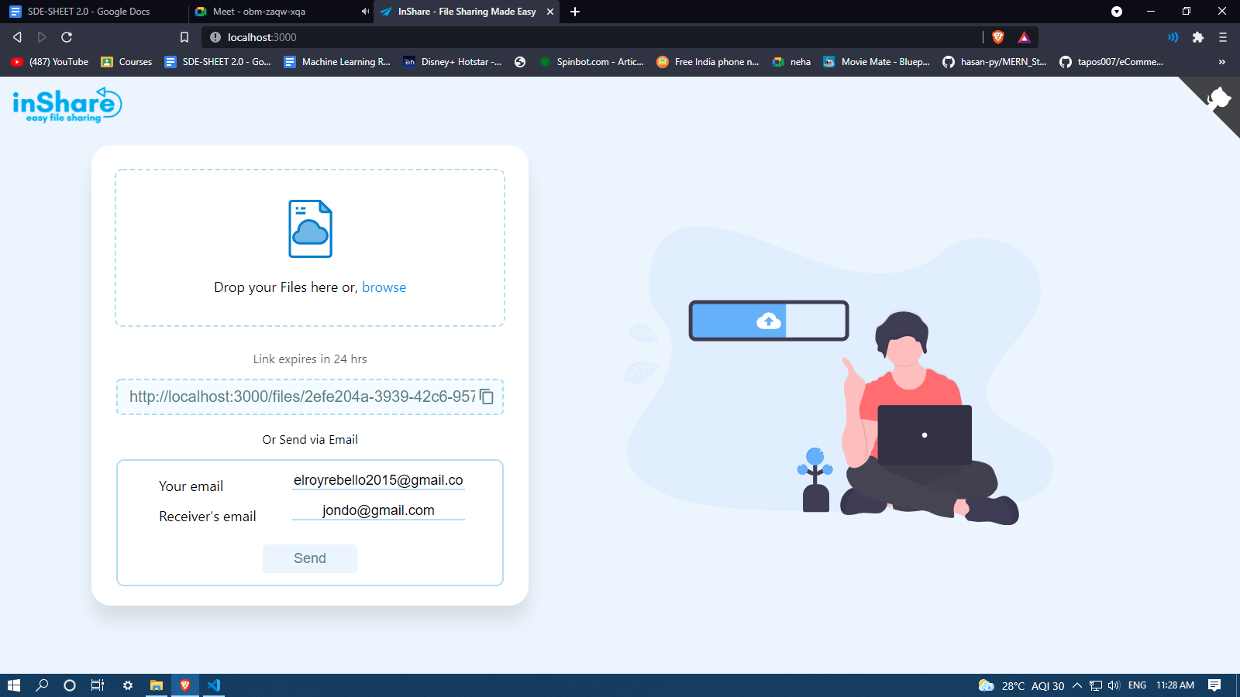Open a new browser tab

pyautogui.click(x=575, y=12)
